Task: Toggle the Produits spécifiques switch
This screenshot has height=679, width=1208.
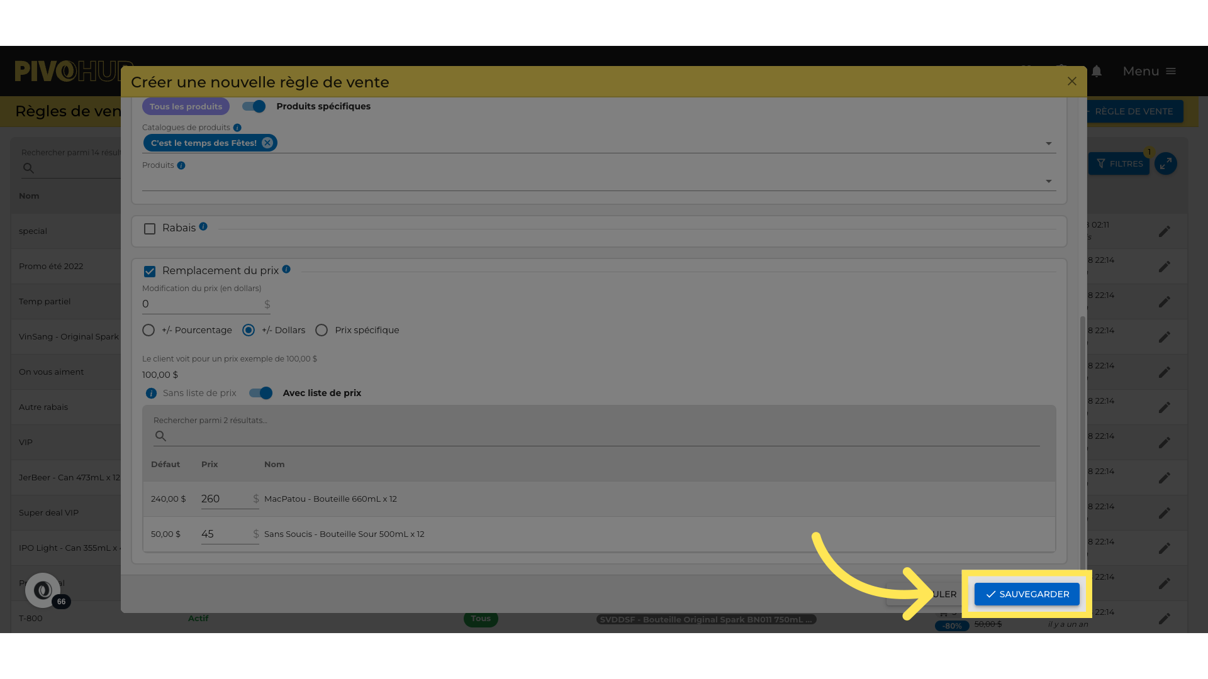Action: (254, 106)
